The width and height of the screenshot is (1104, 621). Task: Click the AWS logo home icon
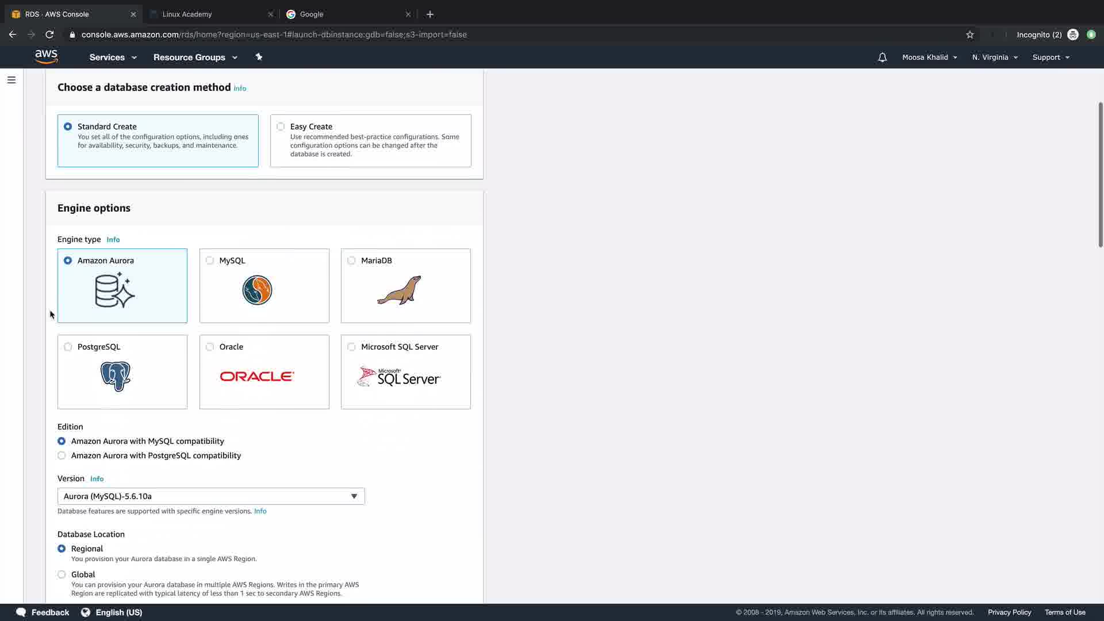46,56
